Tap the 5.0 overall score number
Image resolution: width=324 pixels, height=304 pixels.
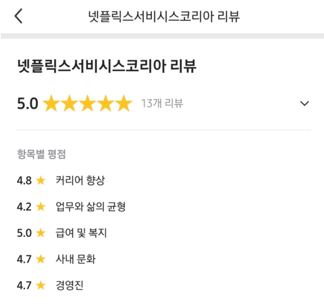click(28, 103)
